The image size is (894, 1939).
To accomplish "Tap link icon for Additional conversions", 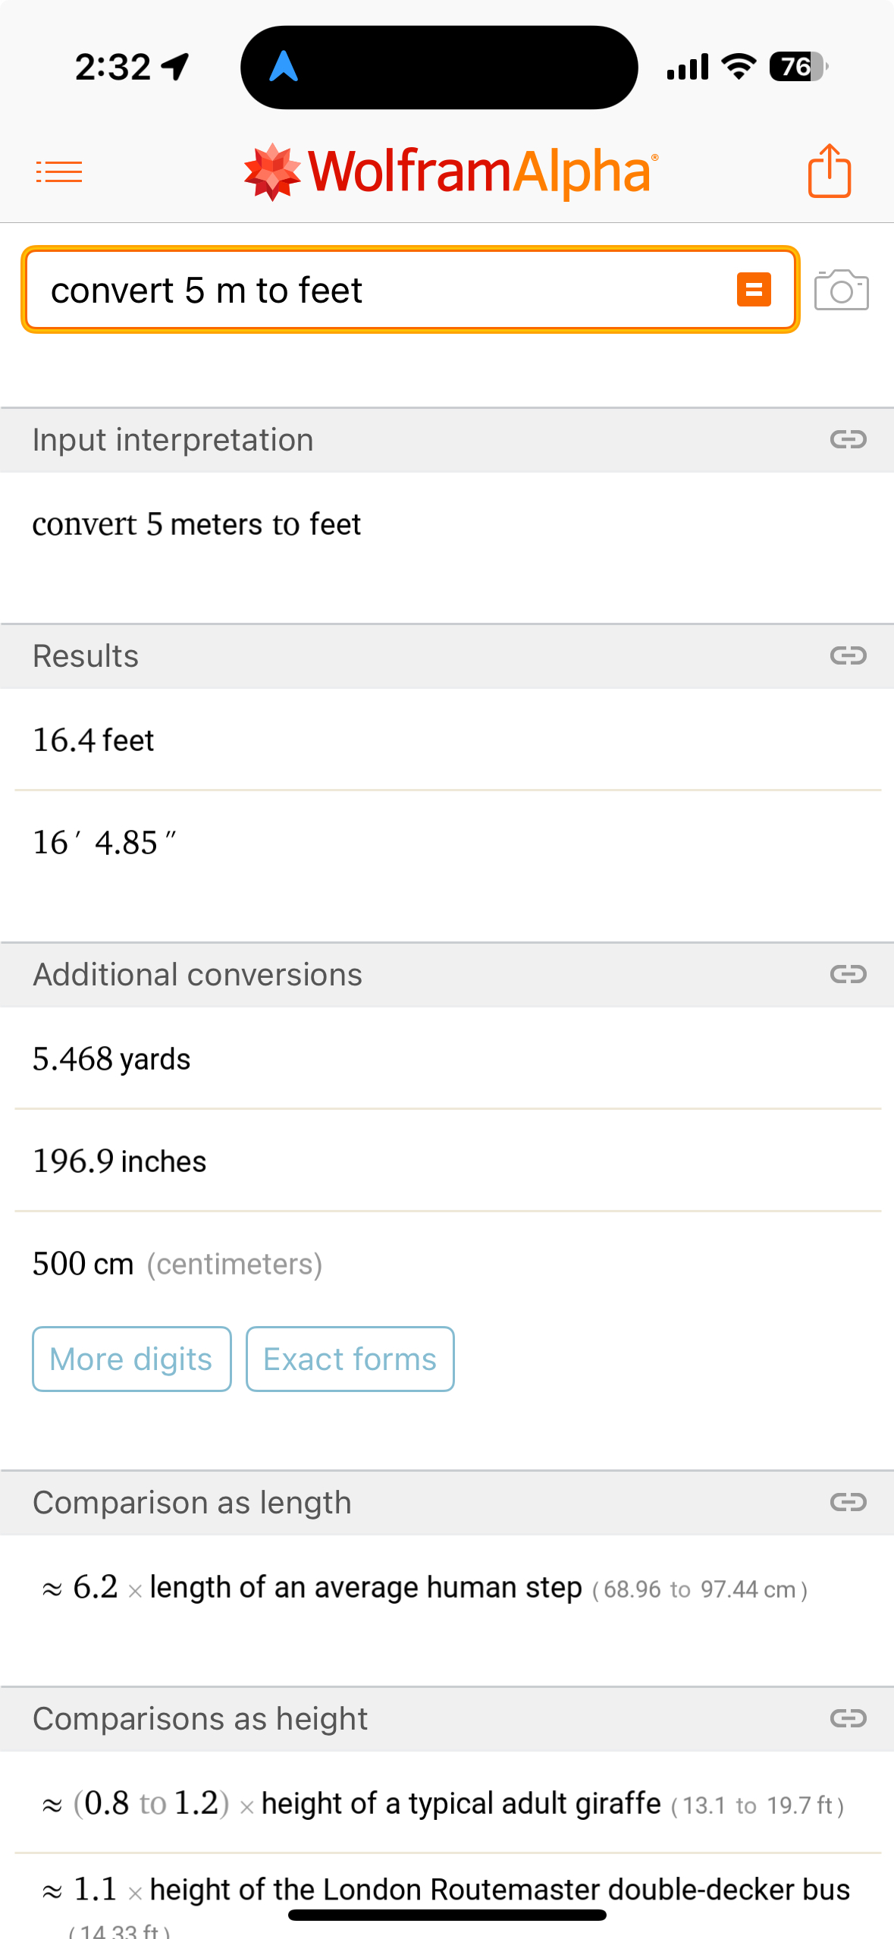I will 848,974.
